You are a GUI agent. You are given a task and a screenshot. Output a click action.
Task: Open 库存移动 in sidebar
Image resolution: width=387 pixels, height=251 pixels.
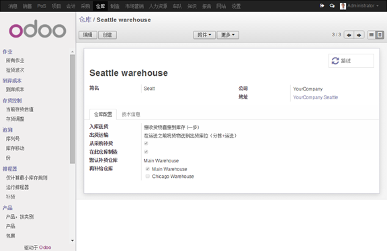click(15, 148)
